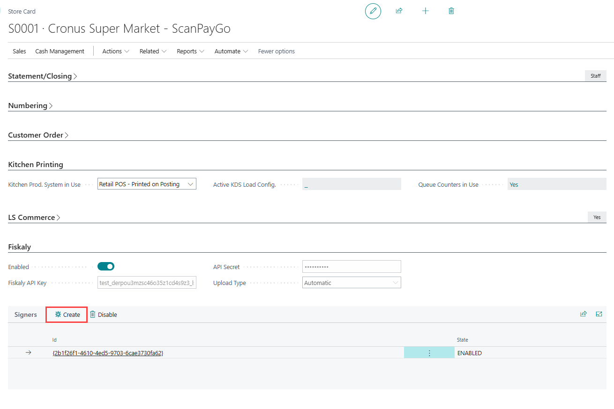Screen dimensions: 614x409
Task: Click the Fewer options button
Action: click(x=277, y=51)
